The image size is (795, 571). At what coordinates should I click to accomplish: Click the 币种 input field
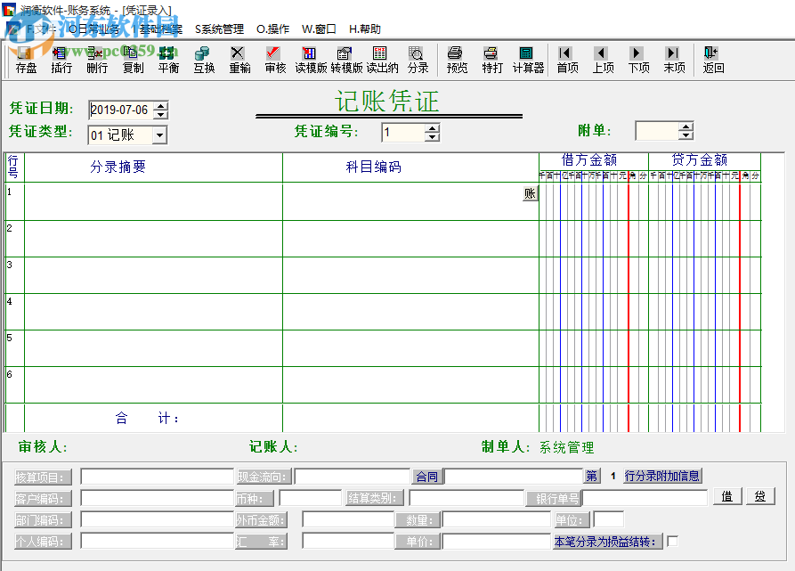point(311,498)
